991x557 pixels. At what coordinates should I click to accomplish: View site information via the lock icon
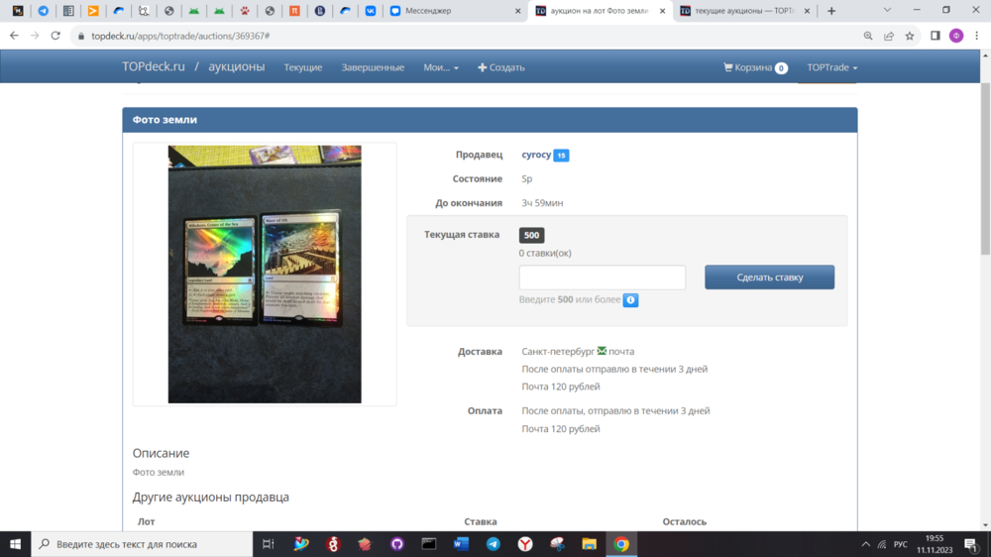point(81,36)
